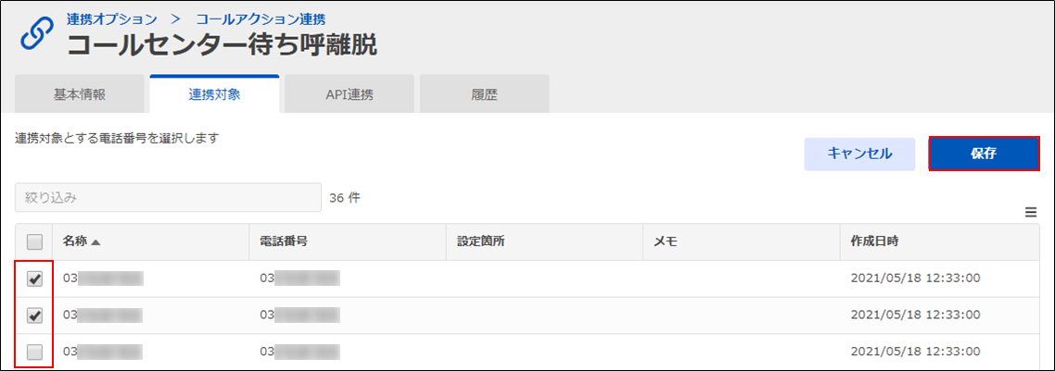Click the sort arrow next to 名称
This screenshot has width=1055, height=371.
(95, 242)
